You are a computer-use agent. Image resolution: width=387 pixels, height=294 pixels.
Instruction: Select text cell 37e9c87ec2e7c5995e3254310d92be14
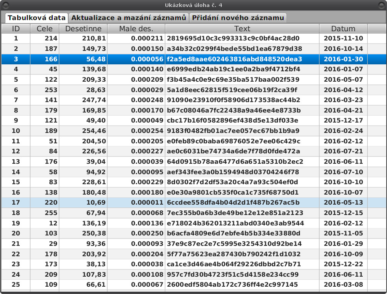click(x=242, y=244)
